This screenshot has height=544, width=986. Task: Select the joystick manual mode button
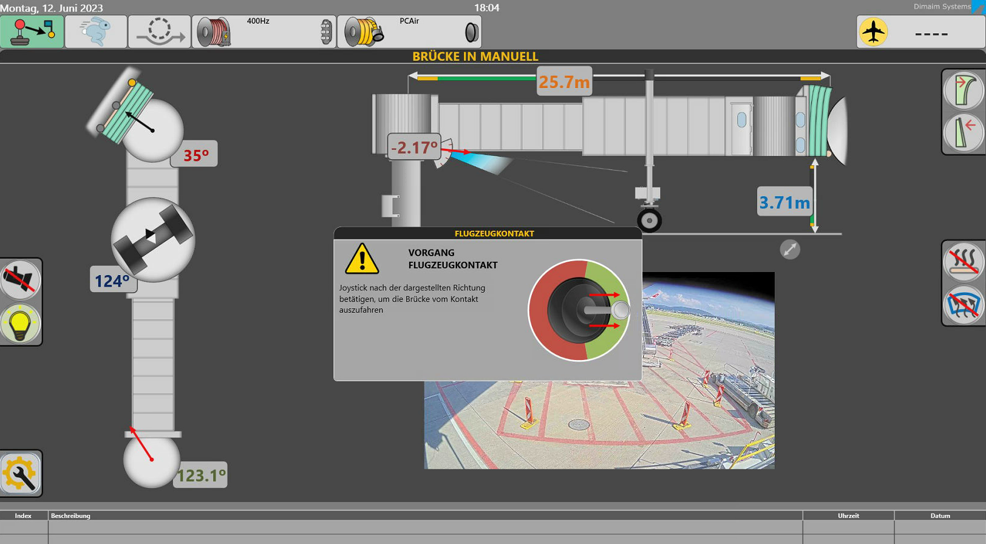[x=32, y=32]
